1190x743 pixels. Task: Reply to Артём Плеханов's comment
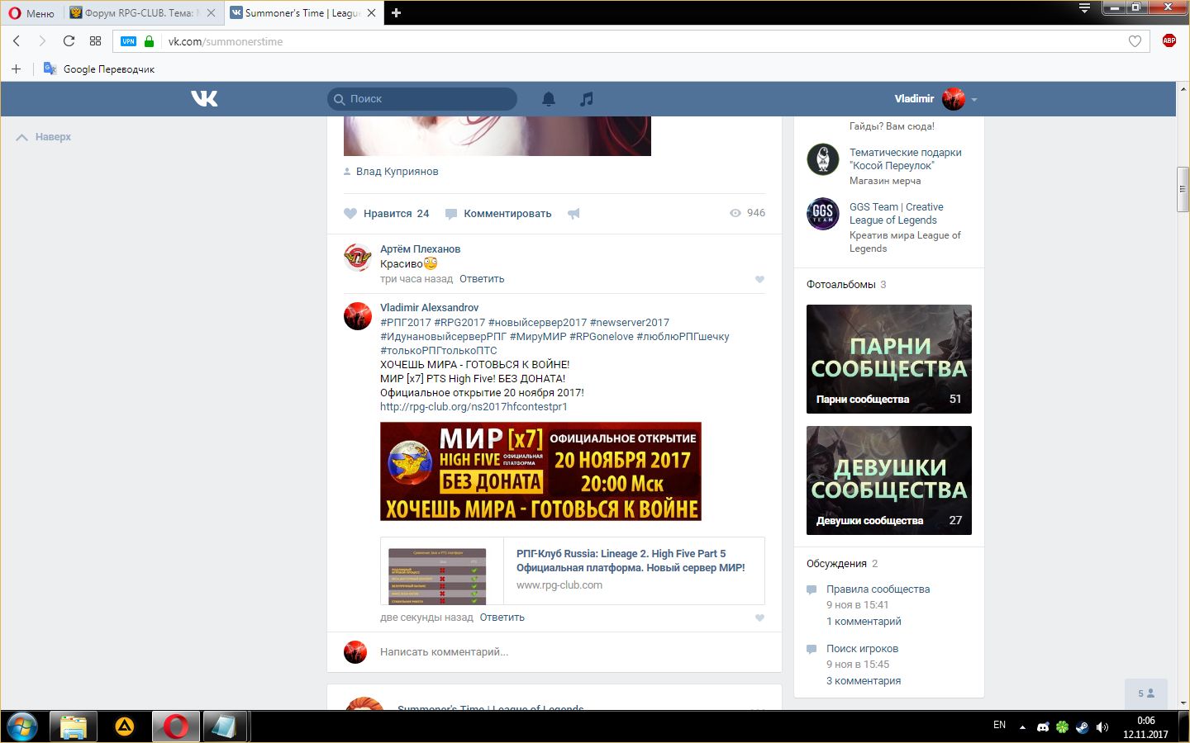[482, 279]
